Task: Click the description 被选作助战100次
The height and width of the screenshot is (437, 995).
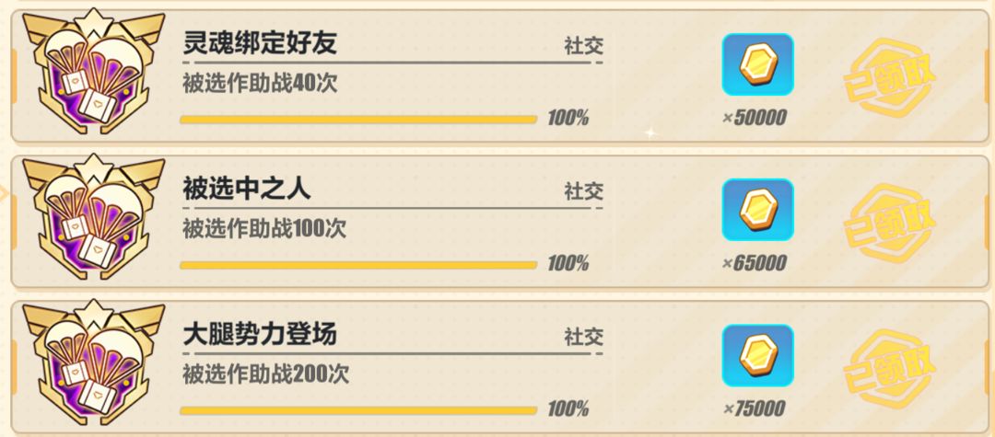Action: point(264,229)
